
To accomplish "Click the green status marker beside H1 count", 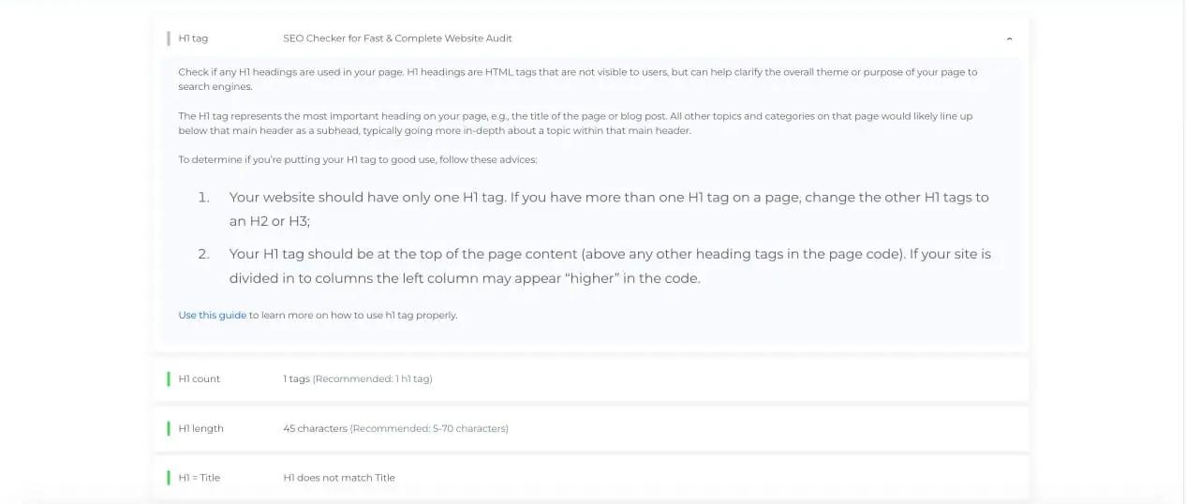I will [x=169, y=379].
